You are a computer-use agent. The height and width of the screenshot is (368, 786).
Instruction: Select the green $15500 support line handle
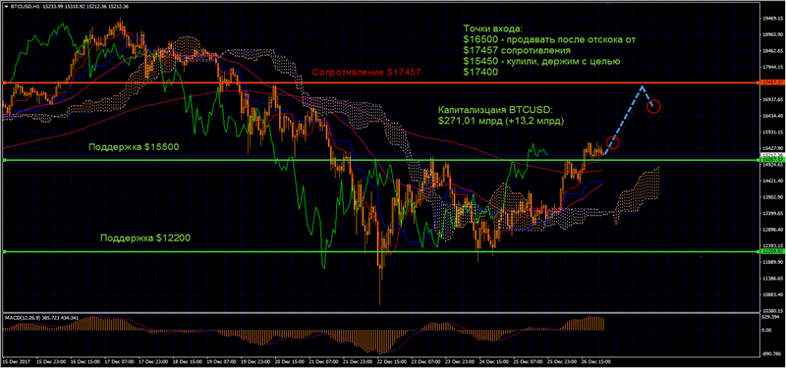pyautogui.click(x=4, y=160)
